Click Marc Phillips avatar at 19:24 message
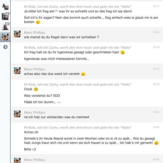The height and width of the screenshot is (163, 163). 17,160
